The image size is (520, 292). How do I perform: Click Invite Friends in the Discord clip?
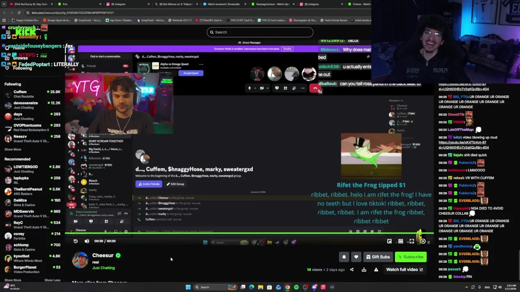pos(149,184)
